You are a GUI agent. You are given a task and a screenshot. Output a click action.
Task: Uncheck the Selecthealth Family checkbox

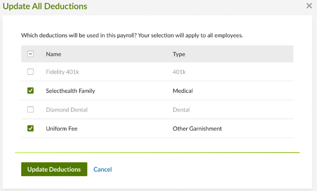coord(30,91)
